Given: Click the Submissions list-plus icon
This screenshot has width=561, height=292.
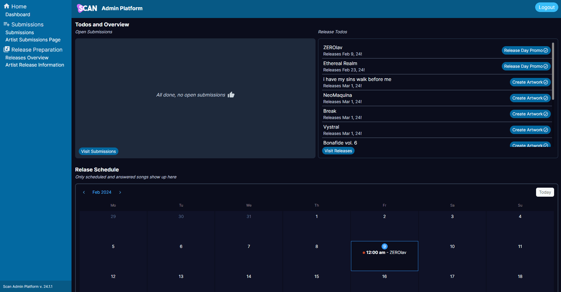Looking at the screenshot, I should [7, 24].
